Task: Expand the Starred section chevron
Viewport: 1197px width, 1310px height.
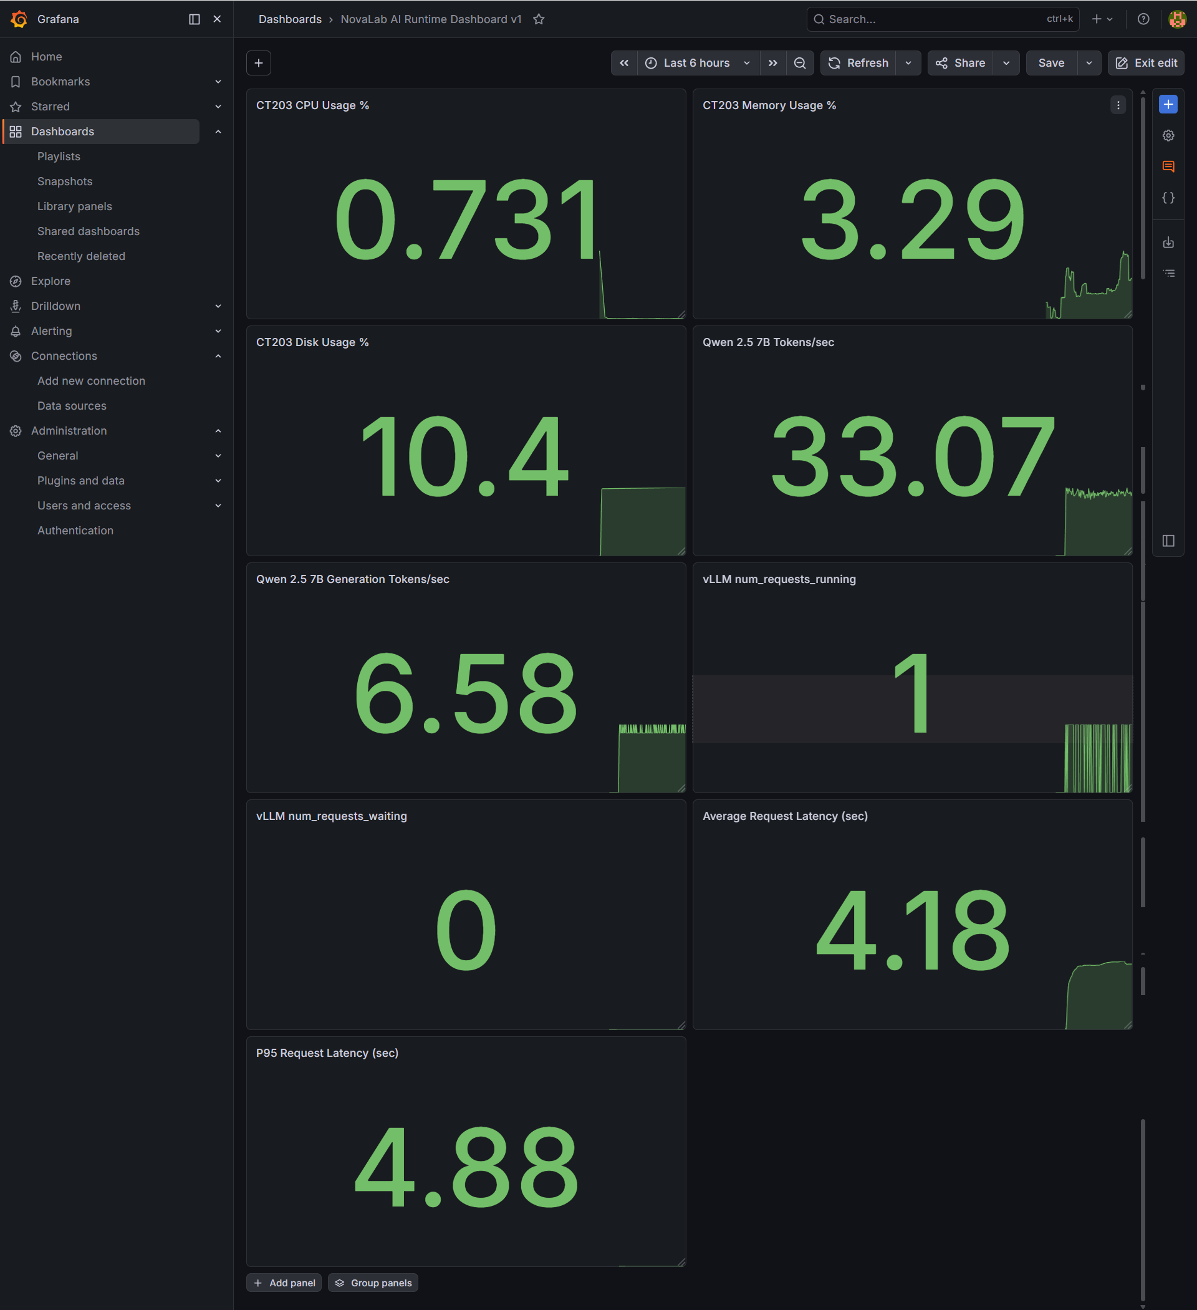Action: pos(218,107)
